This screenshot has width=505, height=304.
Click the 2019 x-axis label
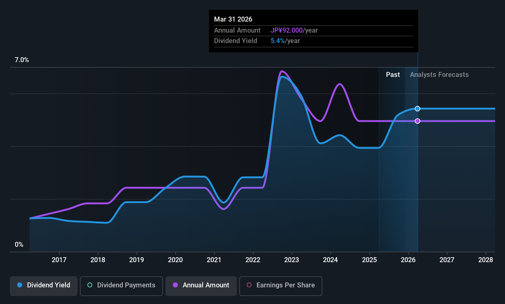(137, 260)
